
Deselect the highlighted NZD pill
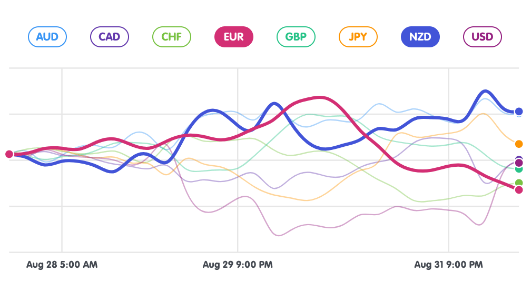(420, 37)
